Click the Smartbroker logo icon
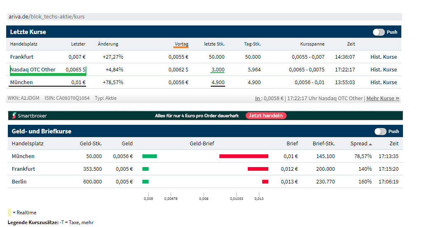 (14, 116)
